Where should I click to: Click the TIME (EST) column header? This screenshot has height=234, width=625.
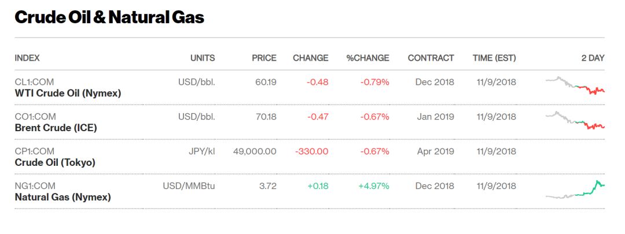[x=494, y=58]
